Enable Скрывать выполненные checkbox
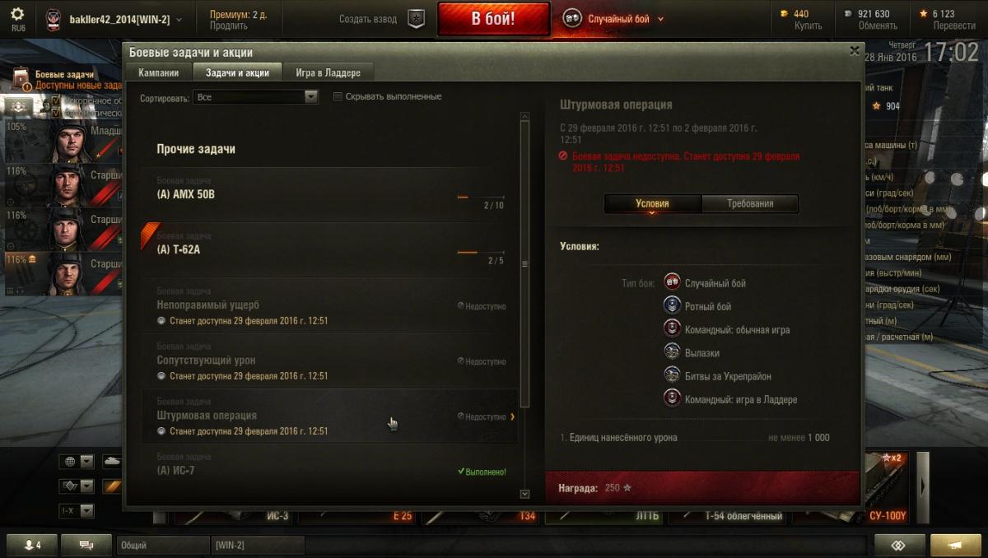The width and height of the screenshot is (988, 558). (338, 97)
